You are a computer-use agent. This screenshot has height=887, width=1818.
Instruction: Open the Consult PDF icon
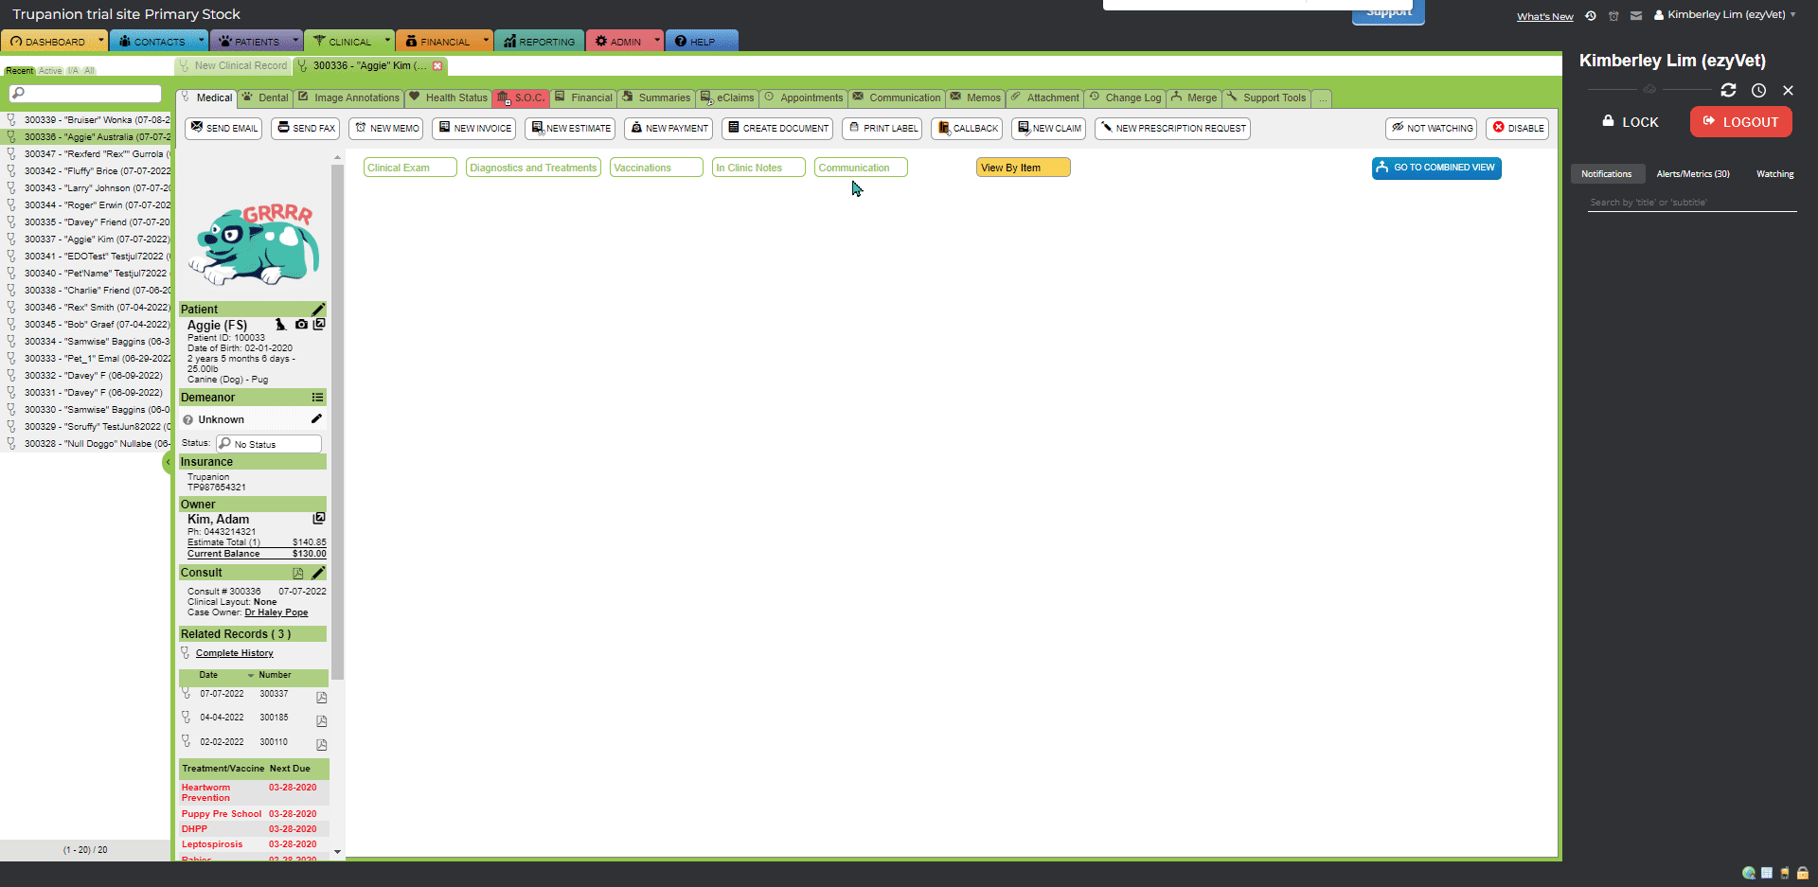tap(298, 573)
